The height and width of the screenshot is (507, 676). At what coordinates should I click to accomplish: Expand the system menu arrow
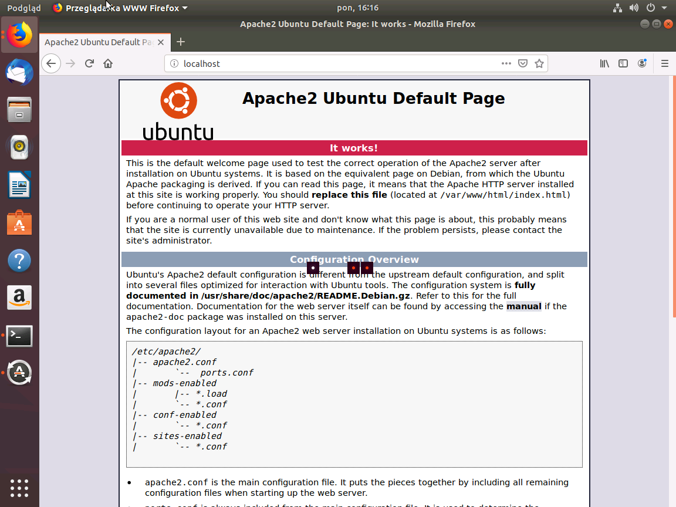point(664,8)
